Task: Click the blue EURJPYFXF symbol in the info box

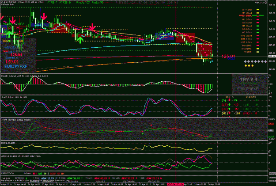Action: tap(16, 67)
